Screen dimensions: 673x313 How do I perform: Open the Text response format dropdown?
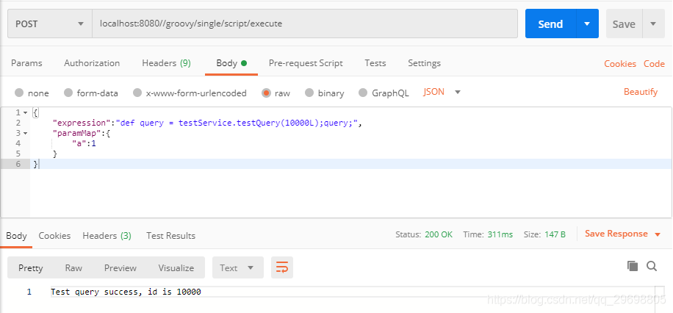coord(238,267)
